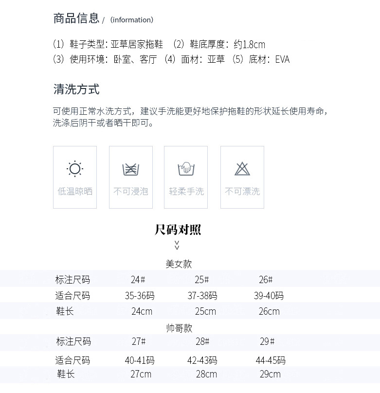Click the 商品信息 heading
Screen dimensions: 380x393
click(x=76, y=18)
